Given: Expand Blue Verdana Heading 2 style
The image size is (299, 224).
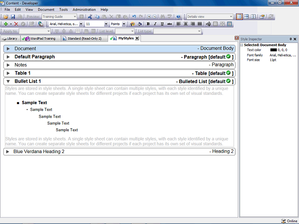Looking at the screenshot, I should click(x=7, y=152).
